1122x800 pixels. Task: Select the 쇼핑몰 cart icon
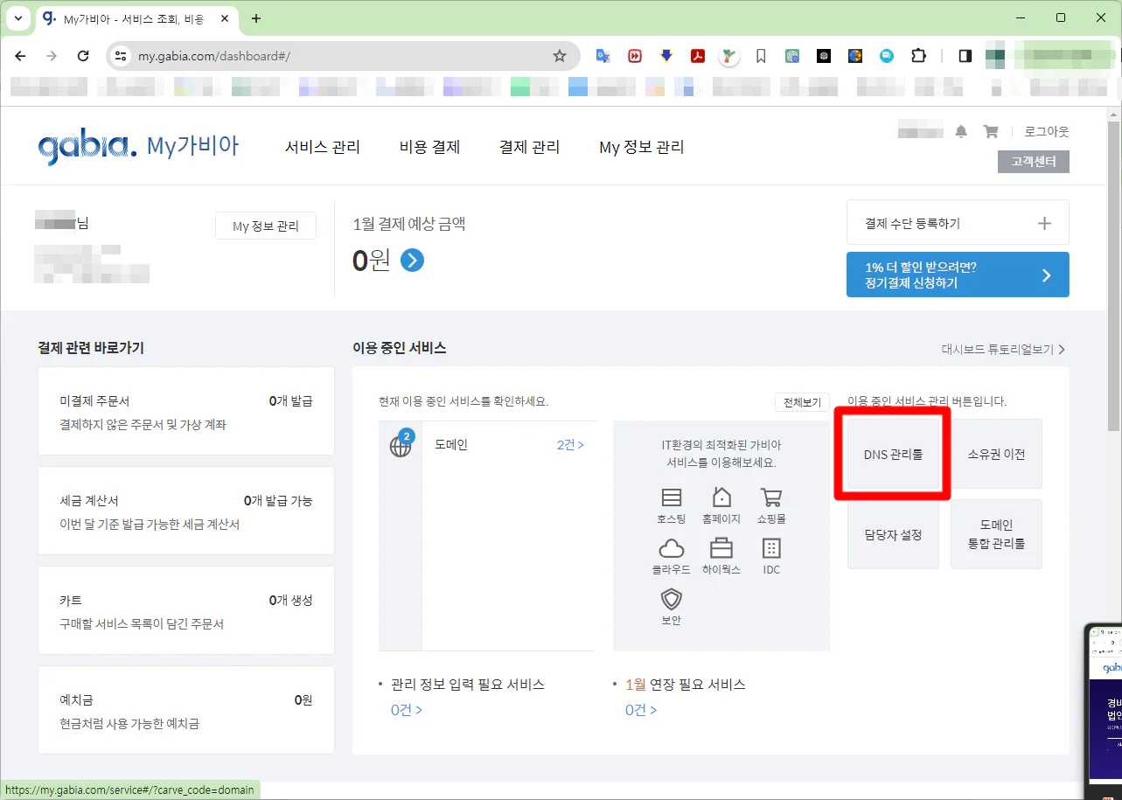pyautogui.click(x=770, y=497)
